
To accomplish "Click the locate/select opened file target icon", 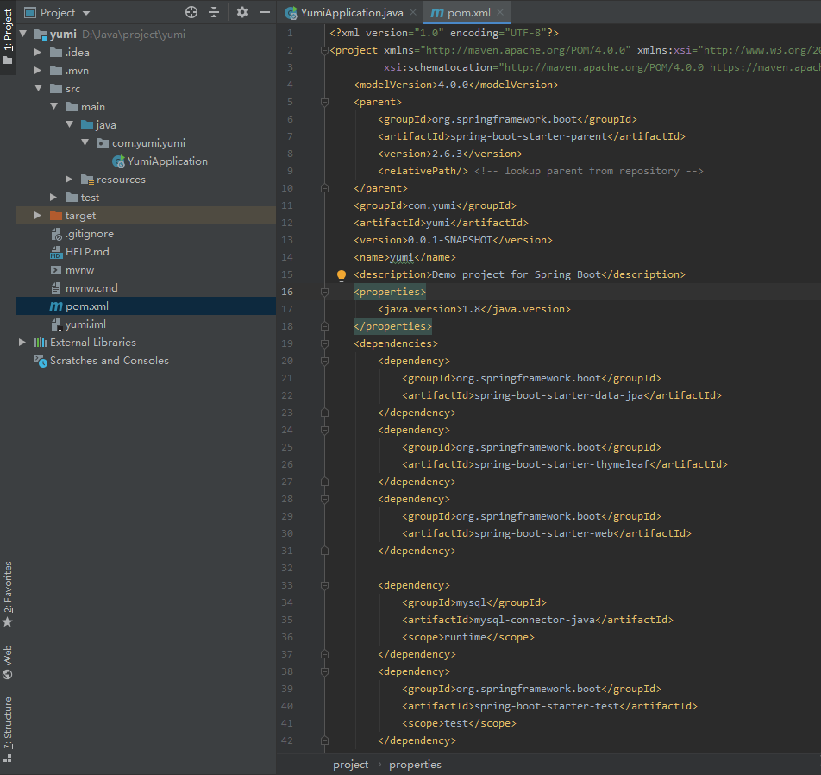I will click(191, 12).
